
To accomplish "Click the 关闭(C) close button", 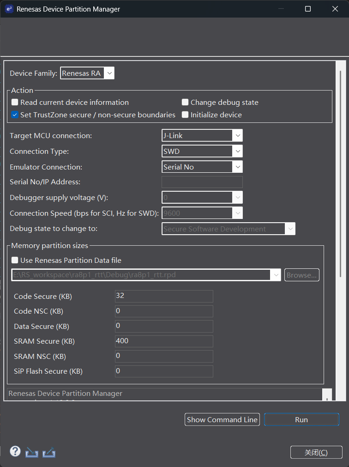I will (316, 452).
